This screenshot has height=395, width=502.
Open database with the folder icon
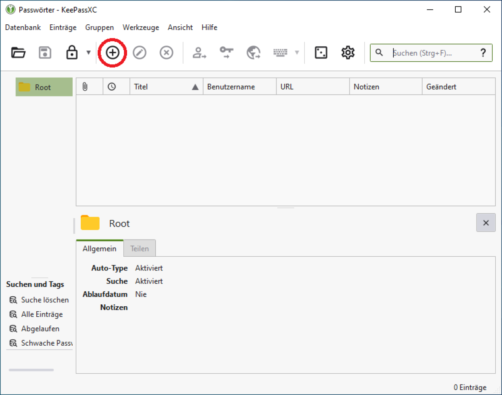[x=18, y=52]
